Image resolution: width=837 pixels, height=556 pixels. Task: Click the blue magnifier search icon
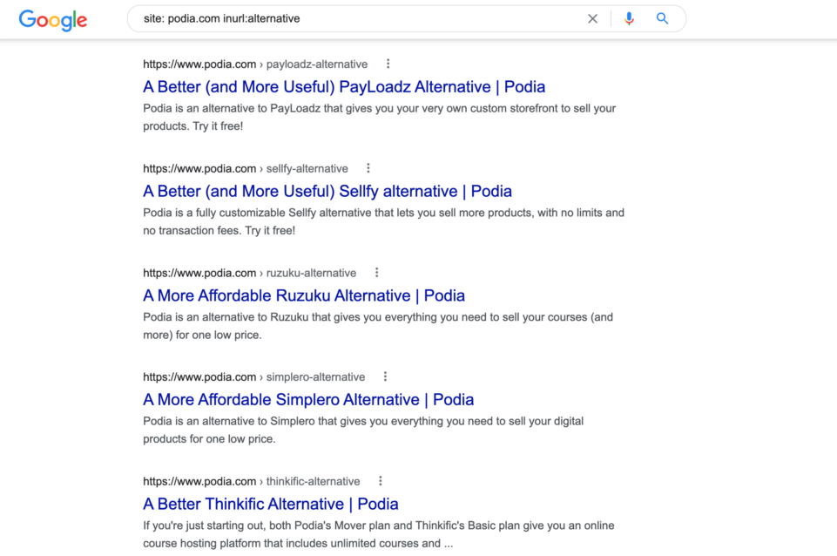coord(663,18)
